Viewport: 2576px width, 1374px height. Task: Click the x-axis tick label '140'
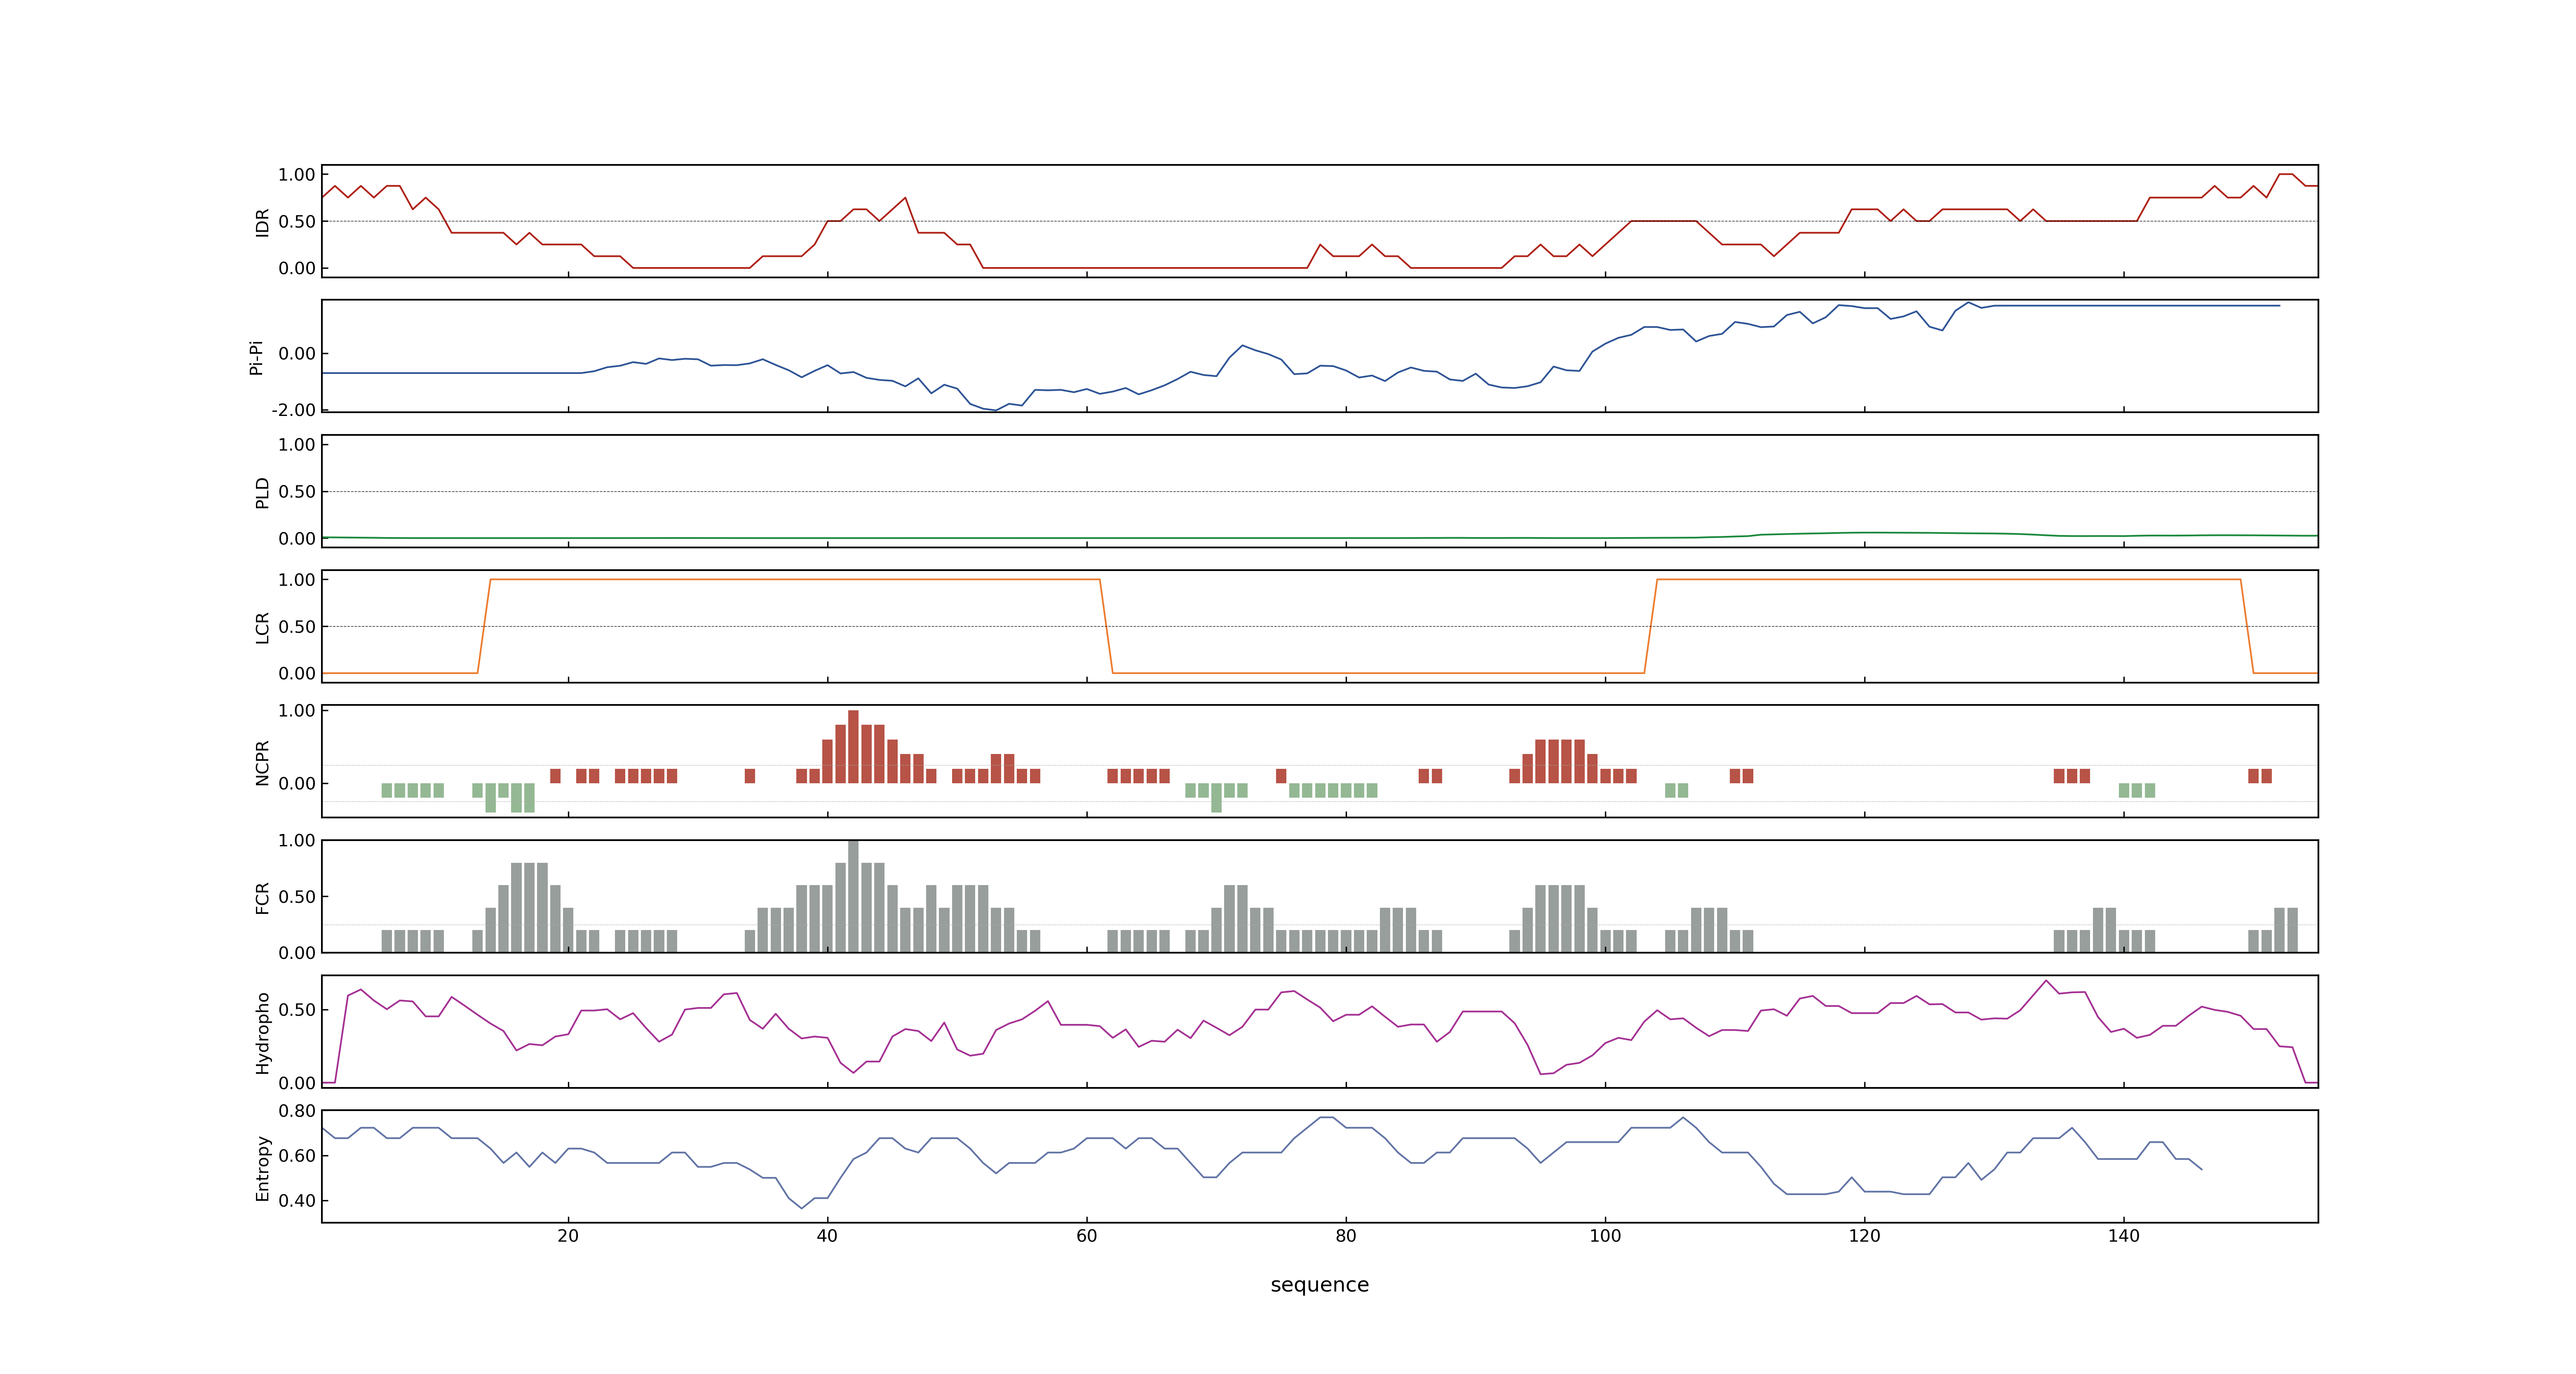pos(2124,1236)
